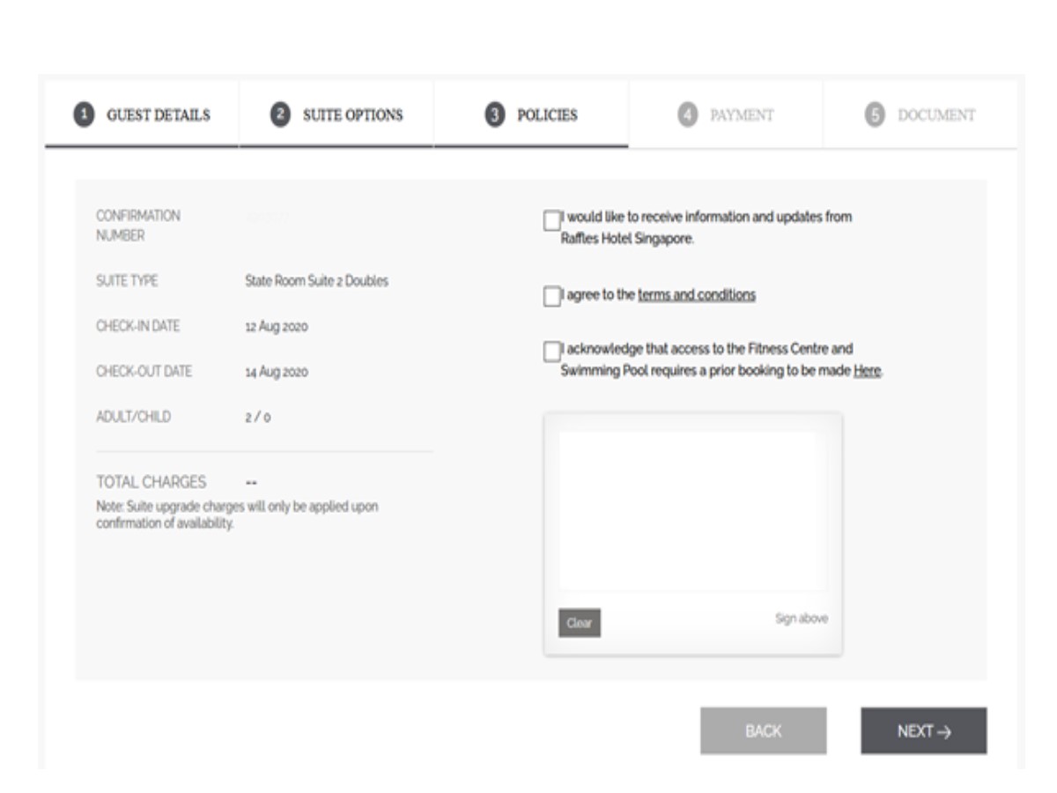Screen dimensions: 1057x793
Task: Click inside the signature pad area
Action: tap(692, 511)
